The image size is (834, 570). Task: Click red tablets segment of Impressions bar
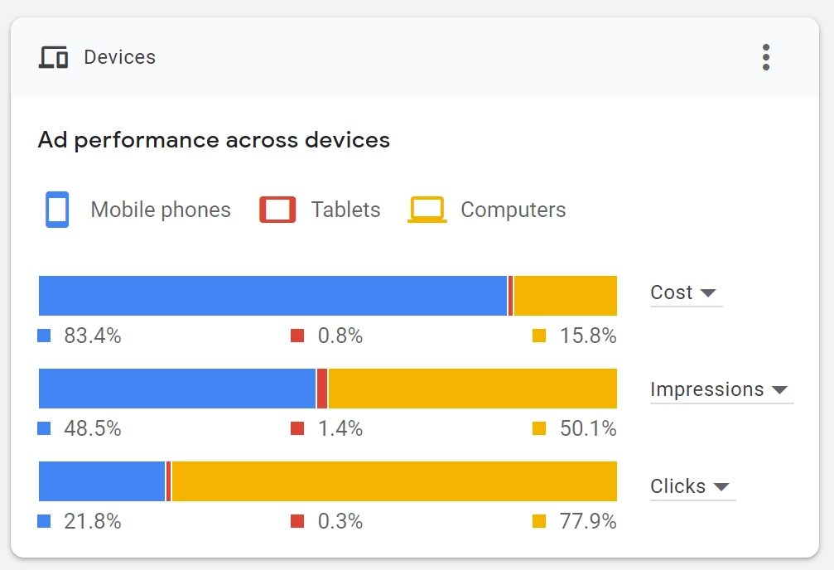click(x=322, y=389)
